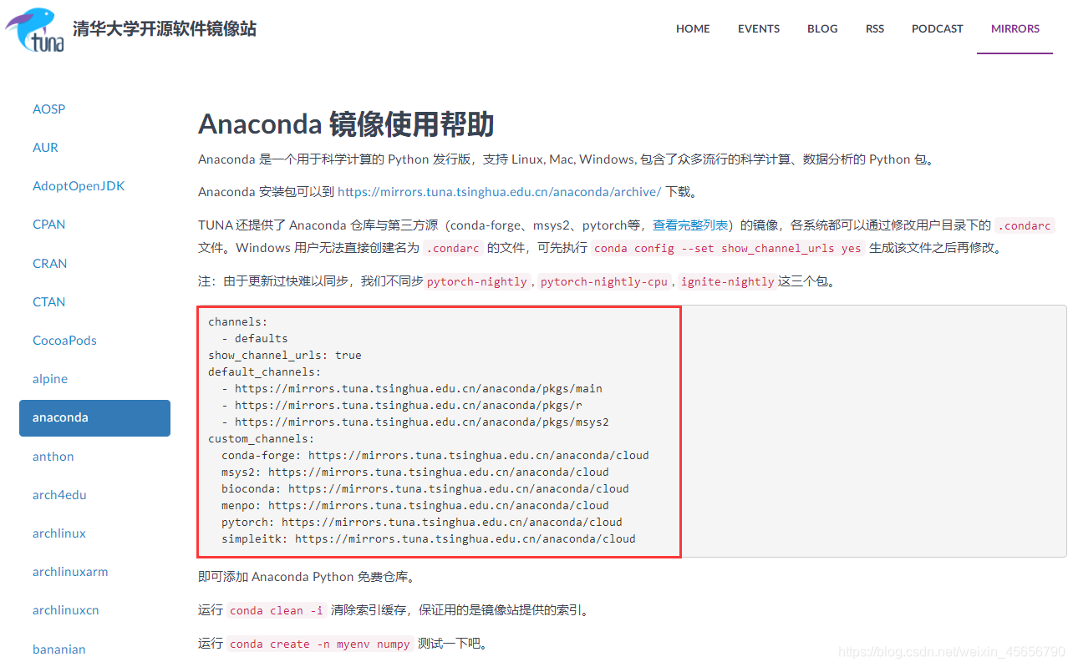Click the custom_channels: line
The width and height of the screenshot is (1073, 667).
tap(262, 438)
